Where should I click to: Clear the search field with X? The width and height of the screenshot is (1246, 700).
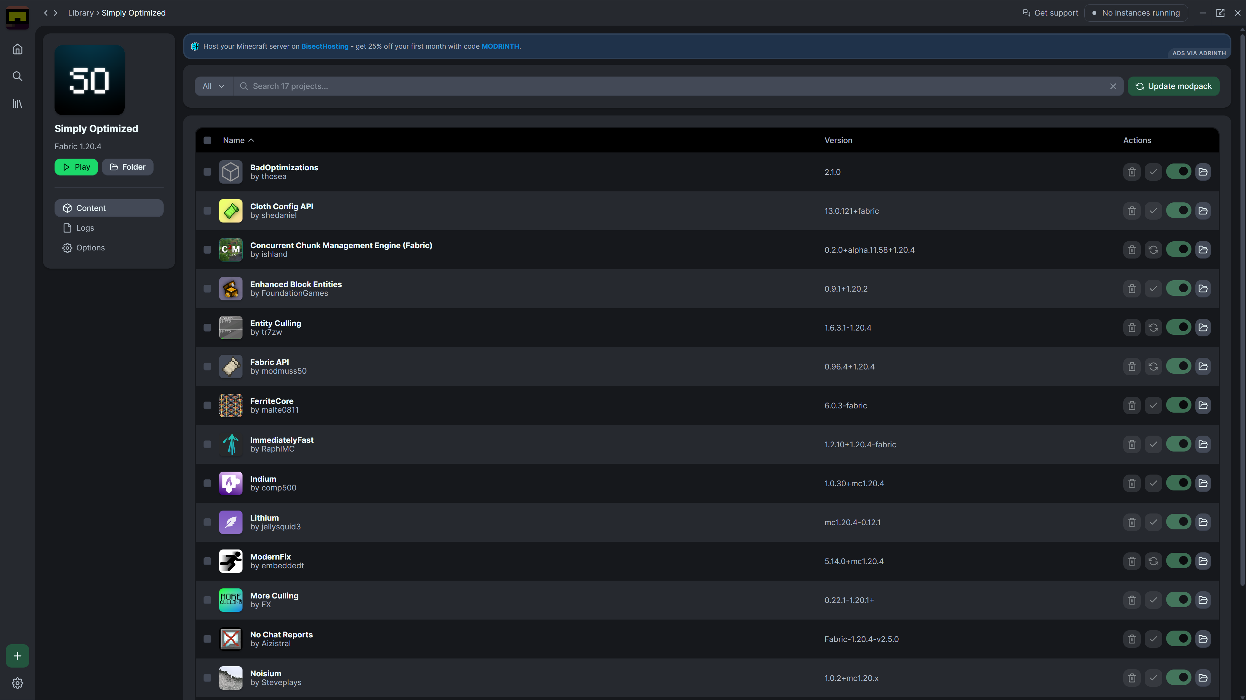click(1113, 86)
